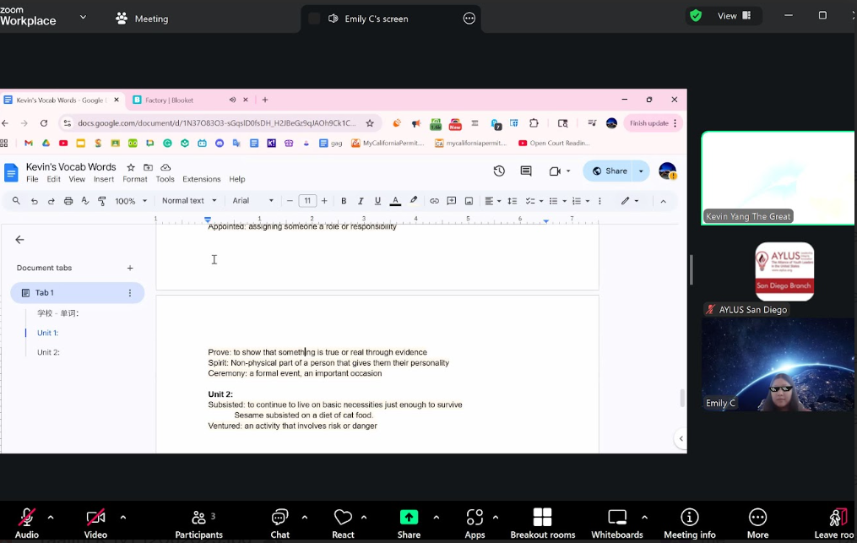The width and height of the screenshot is (857, 543).
Task: Open the Zoom Chat panel
Action: pos(279,523)
